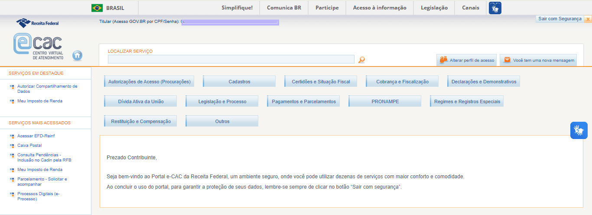Click the Prezado Contribuinte text
Screen dimensions: 592x215
click(132, 158)
